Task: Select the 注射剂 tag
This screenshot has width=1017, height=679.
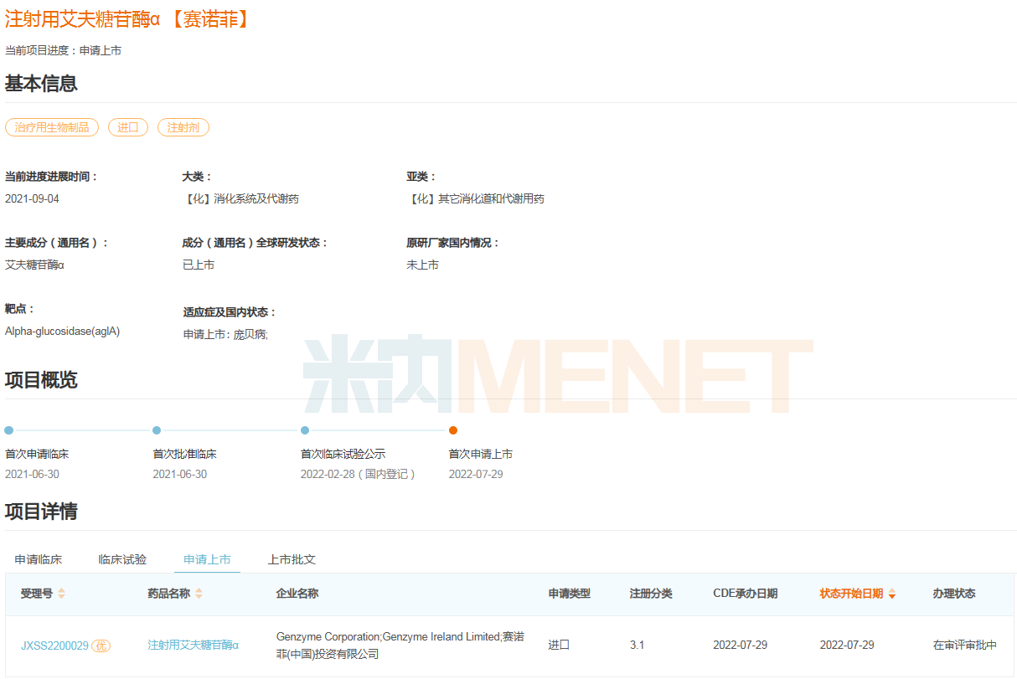Action: click(183, 127)
